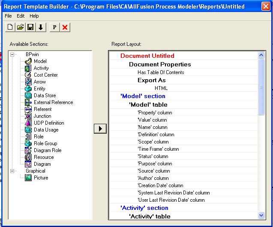Click the red X delete toolbar icon
Viewport: 273px width, 227px height.
[65, 27]
